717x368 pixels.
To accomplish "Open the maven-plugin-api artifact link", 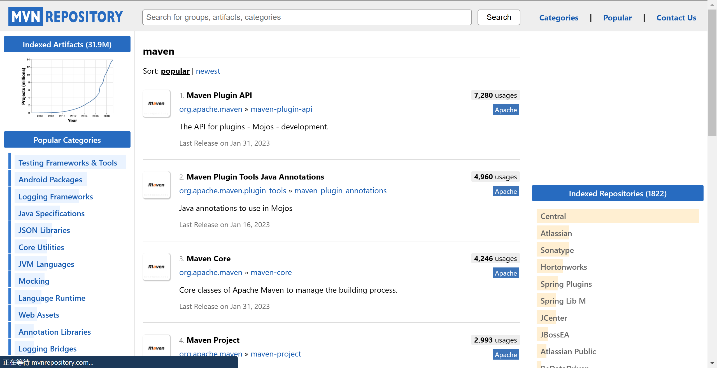I will tap(281, 109).
